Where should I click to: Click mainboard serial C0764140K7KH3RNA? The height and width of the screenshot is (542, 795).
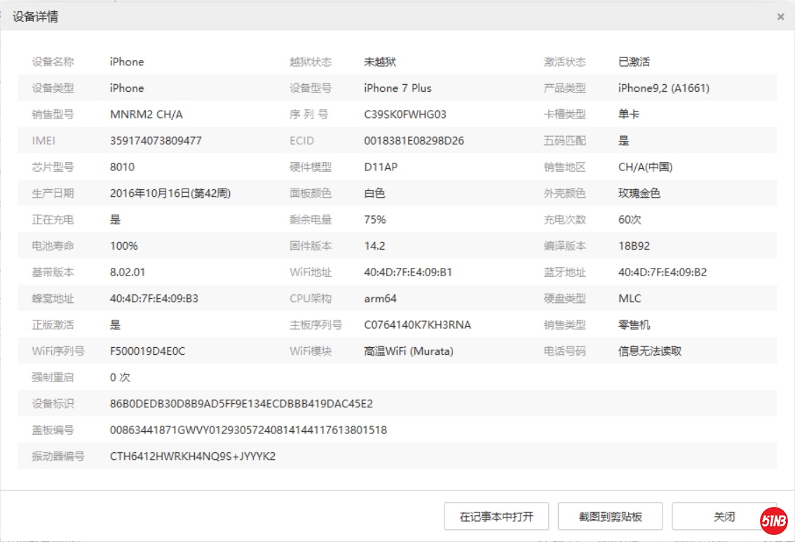click(x=417, y=325)
